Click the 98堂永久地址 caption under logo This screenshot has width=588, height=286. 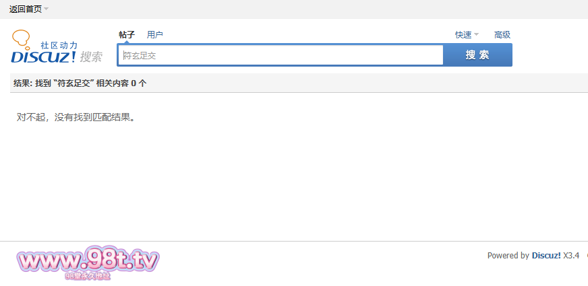(88, 276)
